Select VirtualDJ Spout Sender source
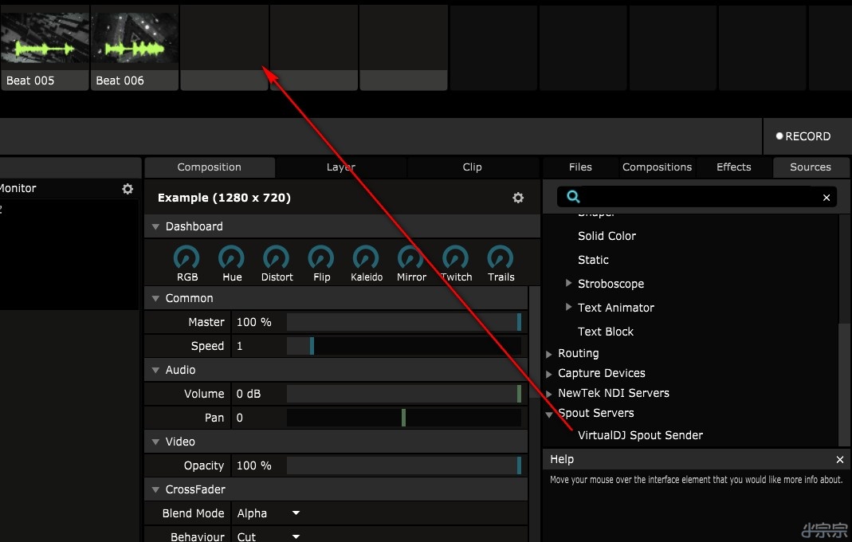Image resolution: width=852 pixels, height=542 pixels. tap(640, 435)
